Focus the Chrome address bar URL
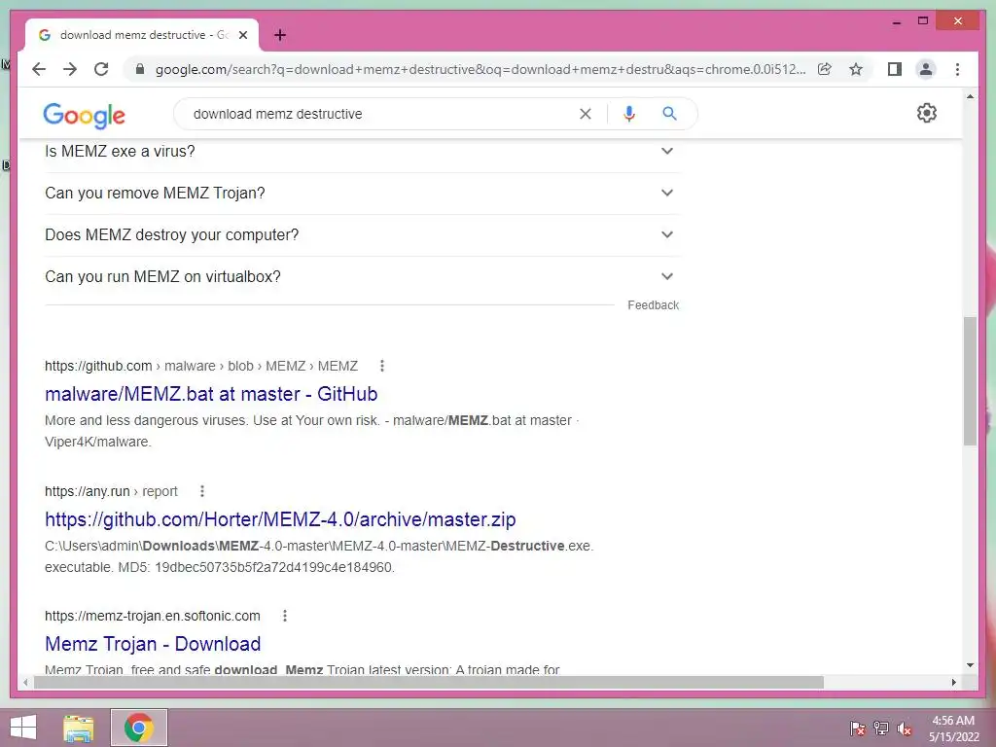 click(480, 69)
